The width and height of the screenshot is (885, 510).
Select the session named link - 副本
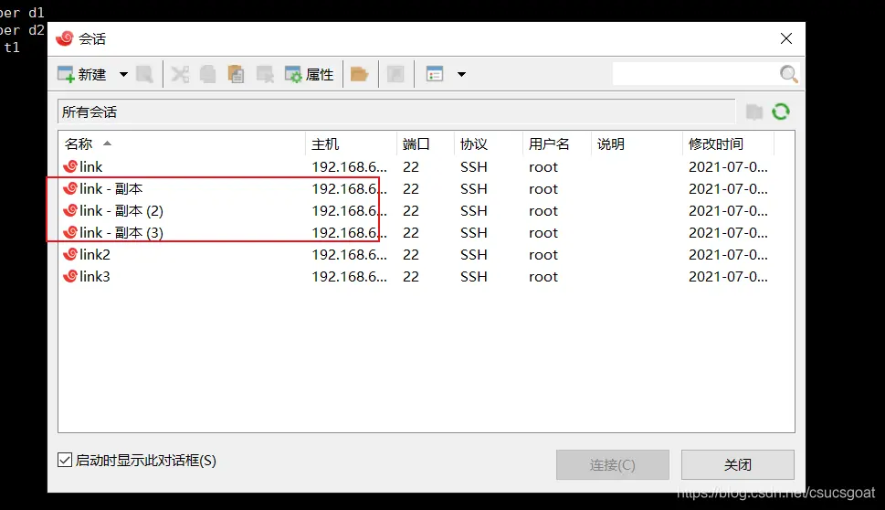click(x=111, y=188)
